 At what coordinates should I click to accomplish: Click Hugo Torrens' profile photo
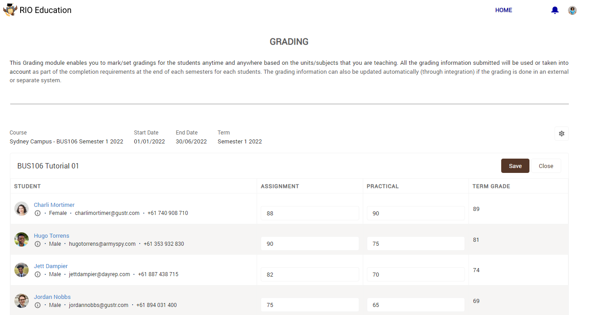pos(21,239)
